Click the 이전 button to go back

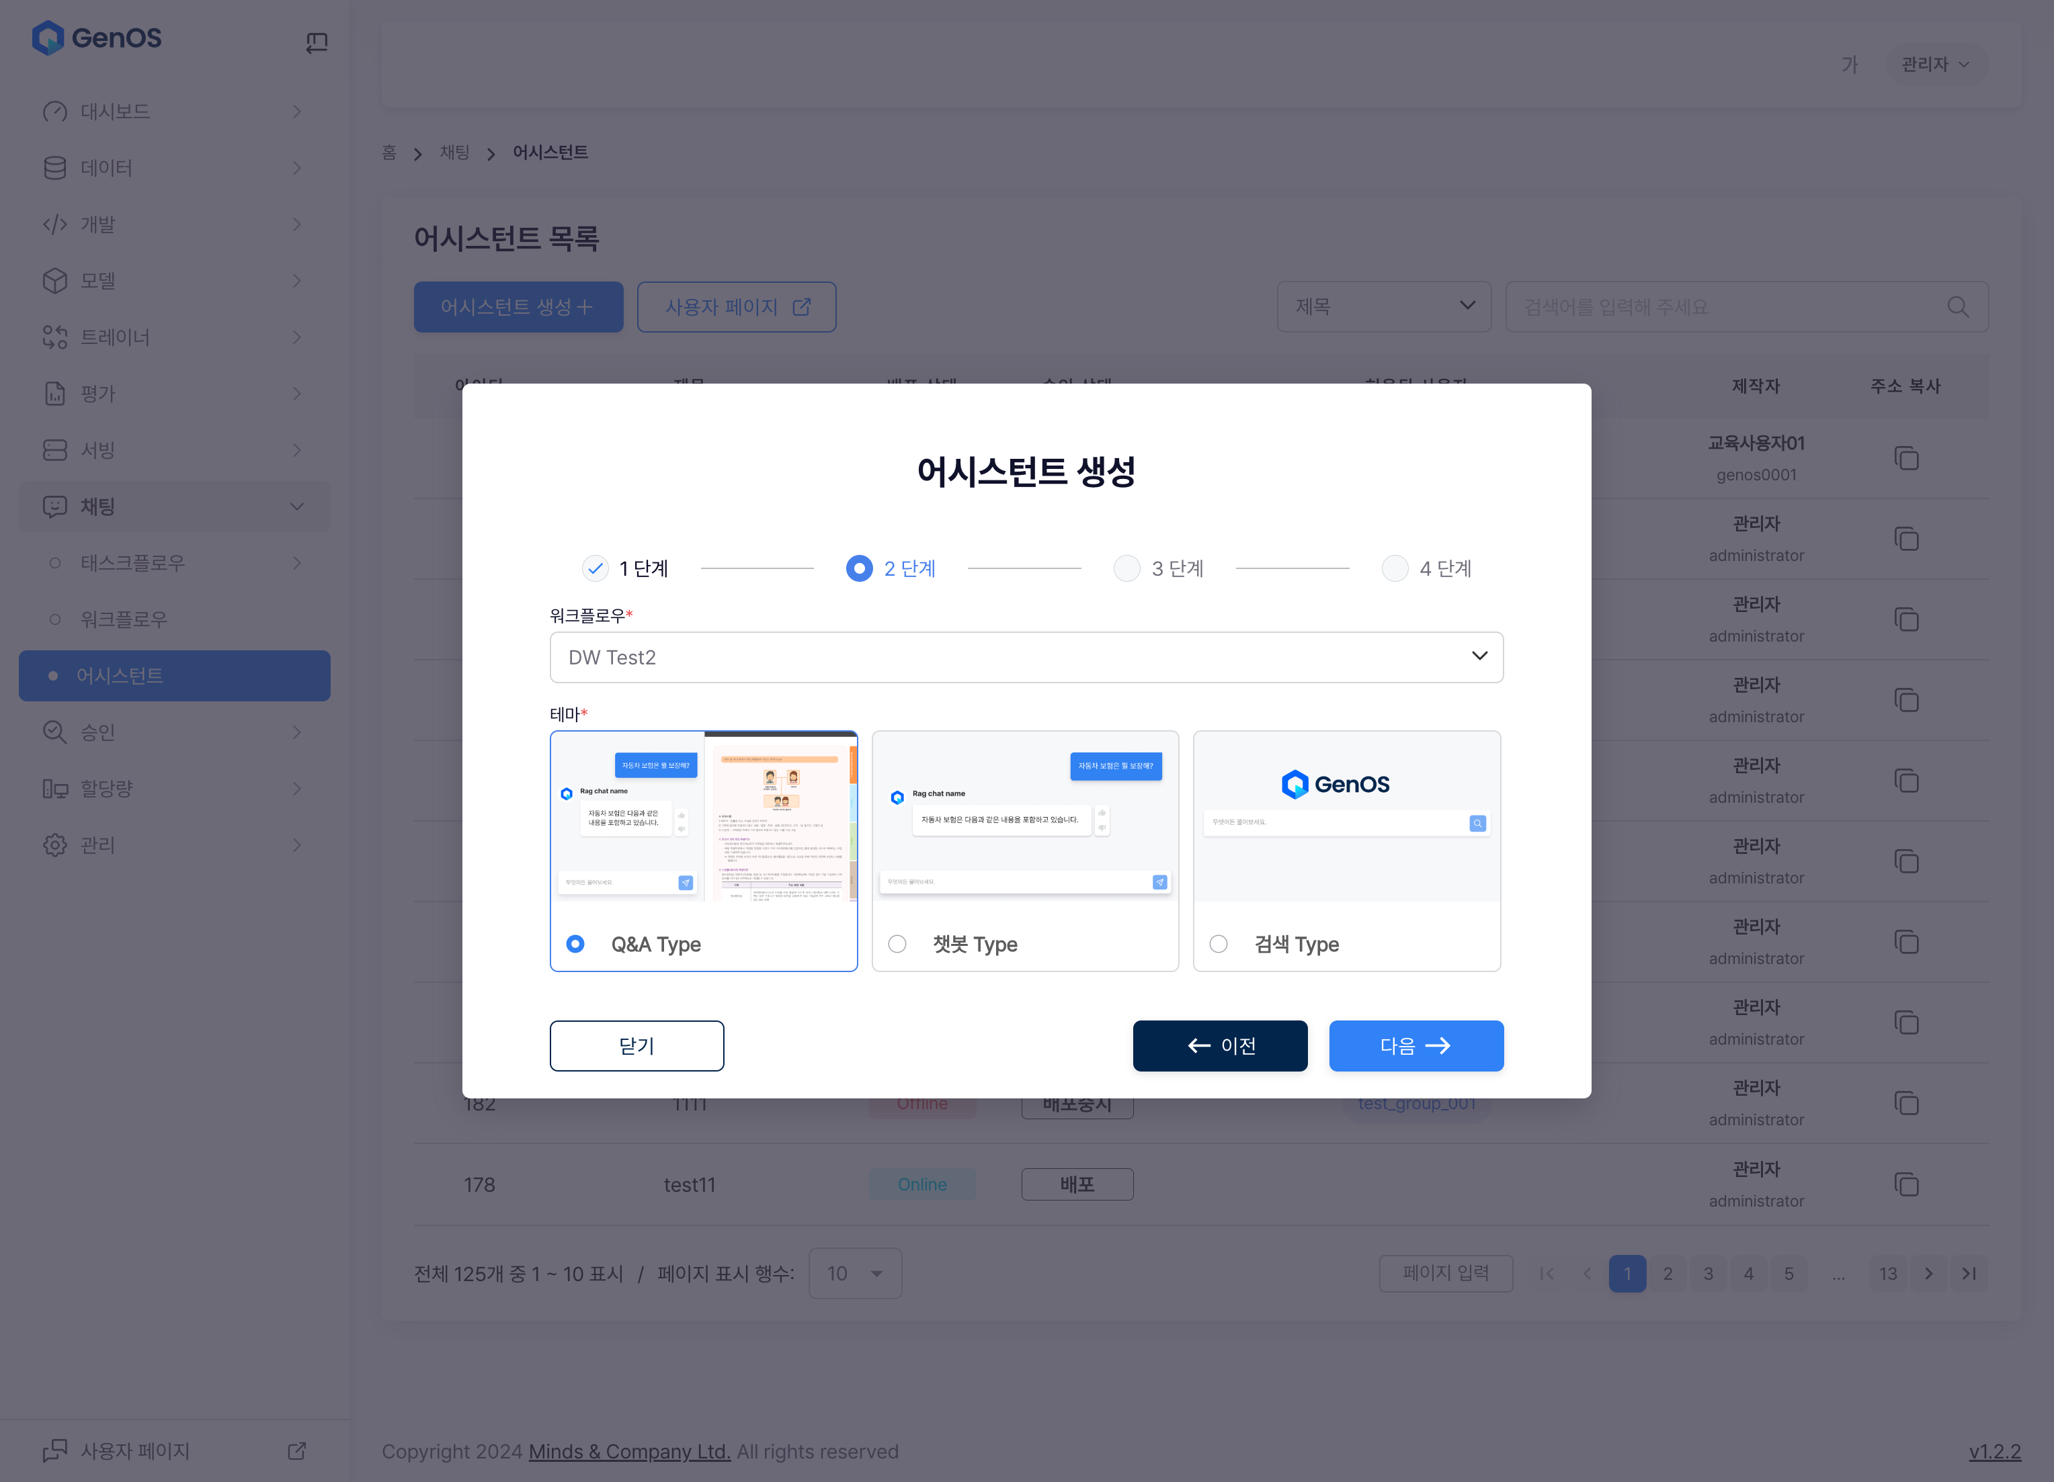pyautogui.click(x=1219, y=1045)
